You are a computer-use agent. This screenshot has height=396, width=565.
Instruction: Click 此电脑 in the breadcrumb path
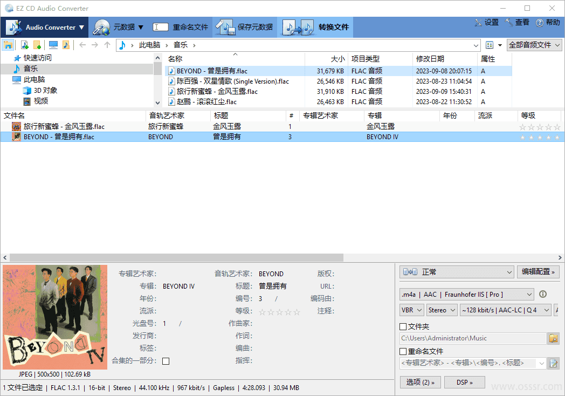[x=149, y=45]
